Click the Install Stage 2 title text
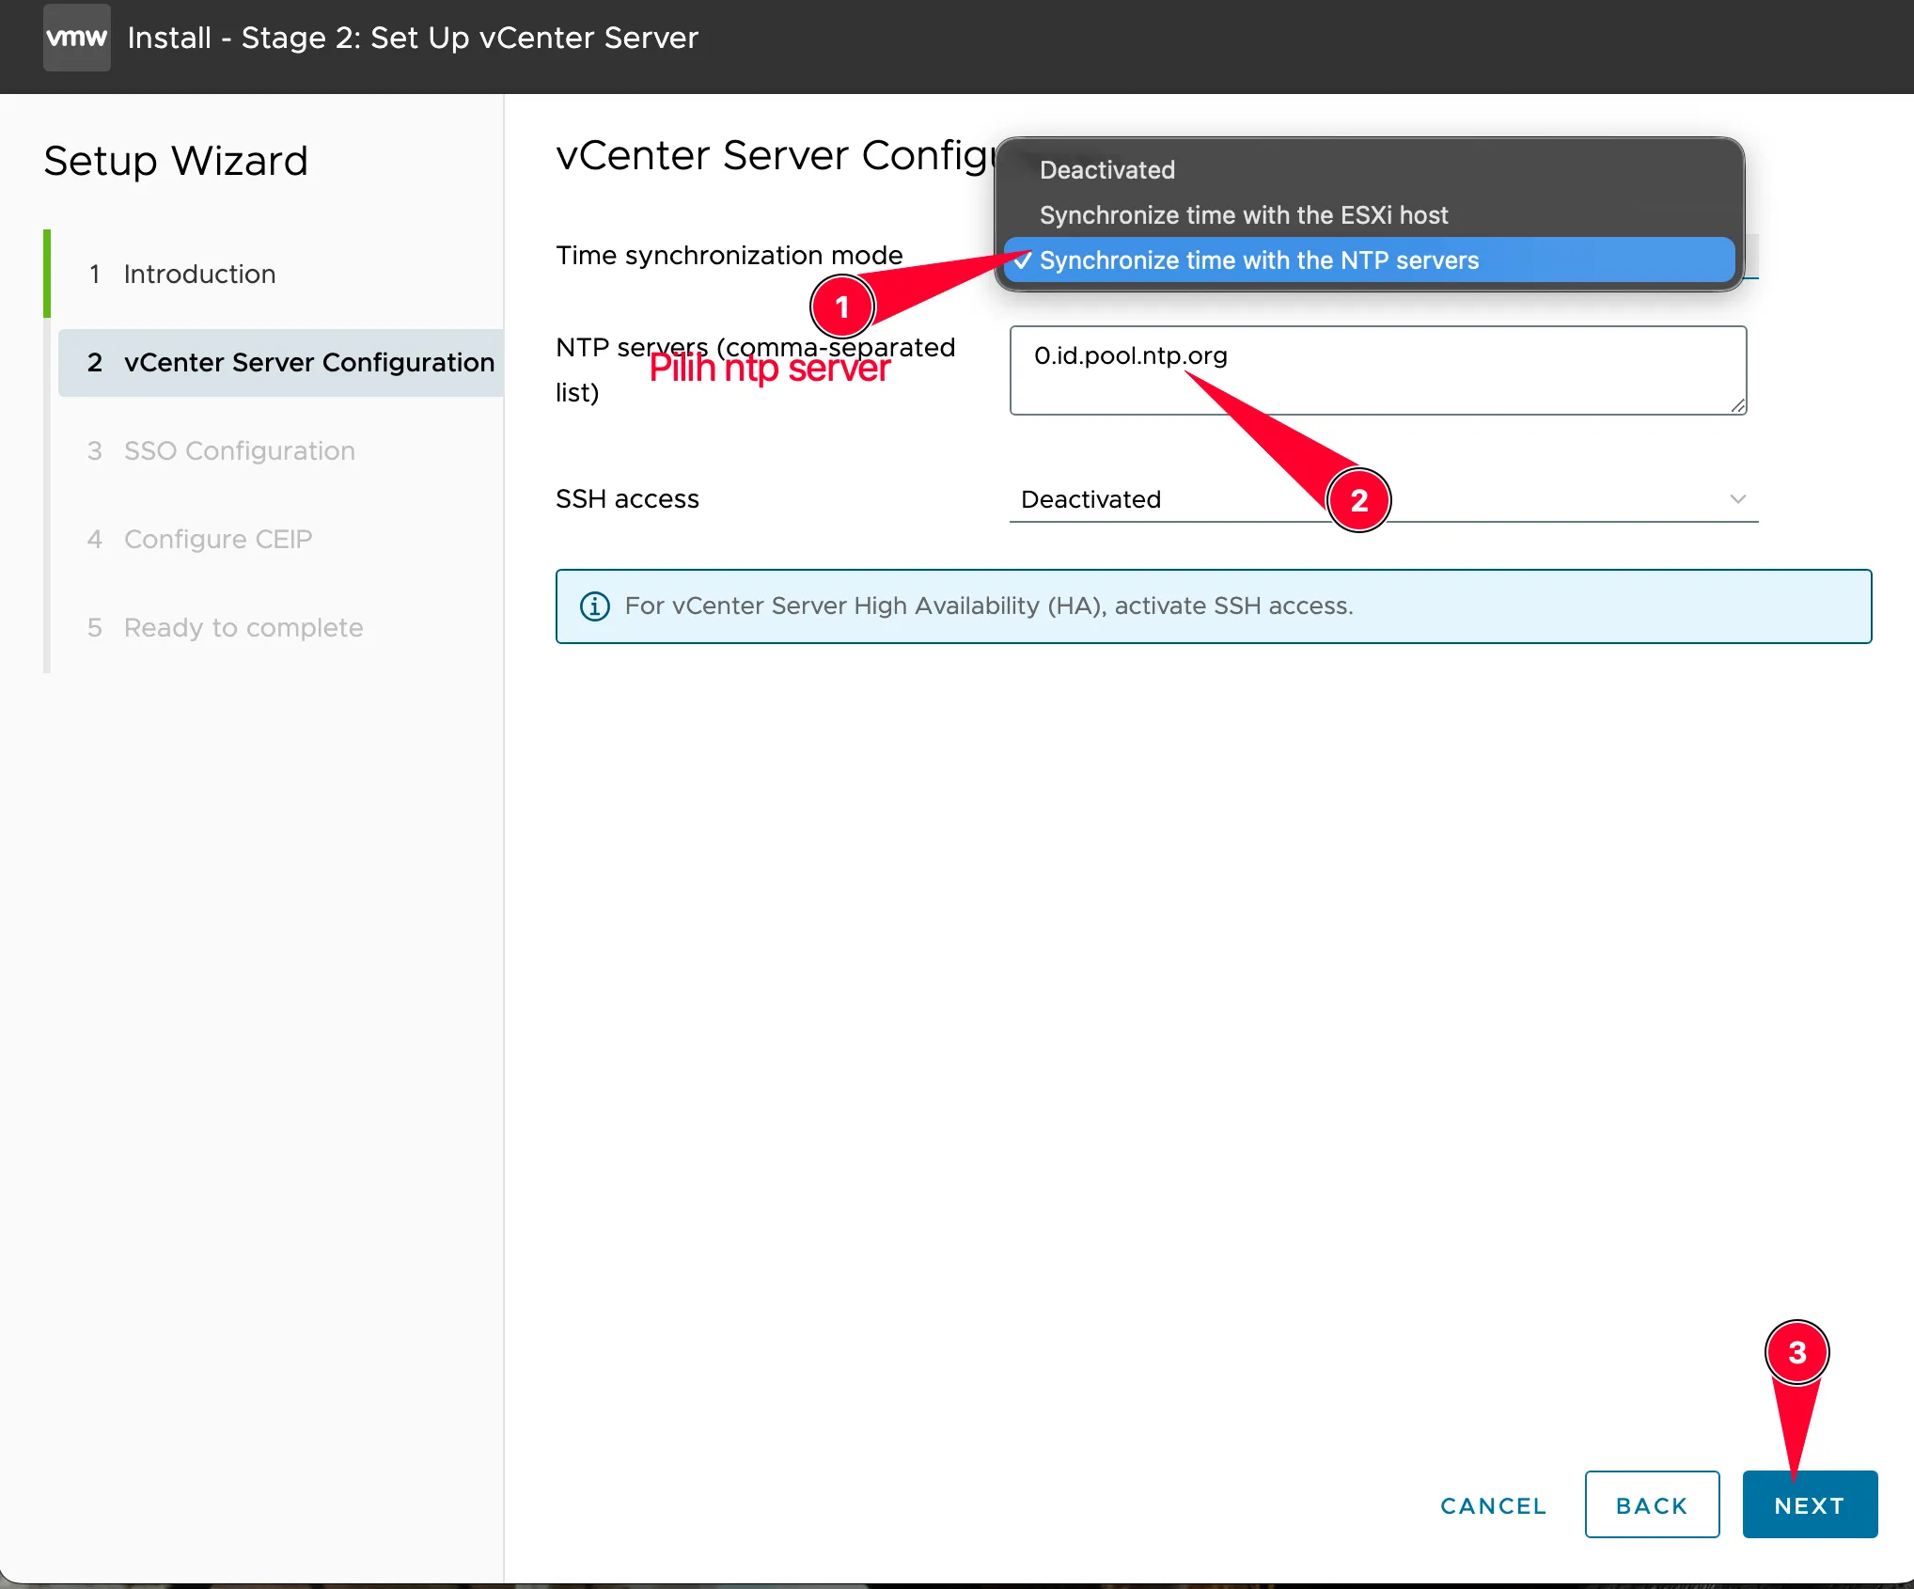 pos(413,38)
